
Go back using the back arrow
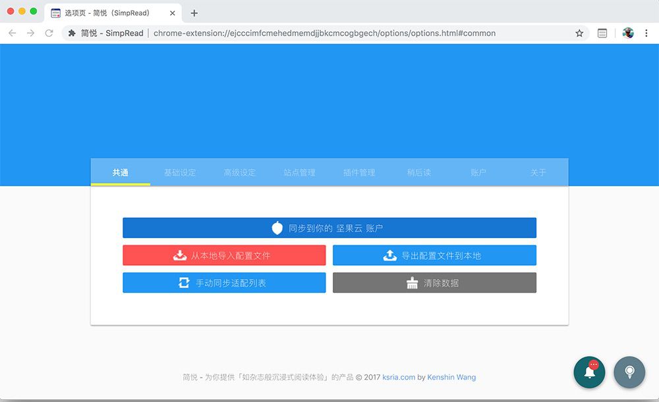[x=12, y=33]
